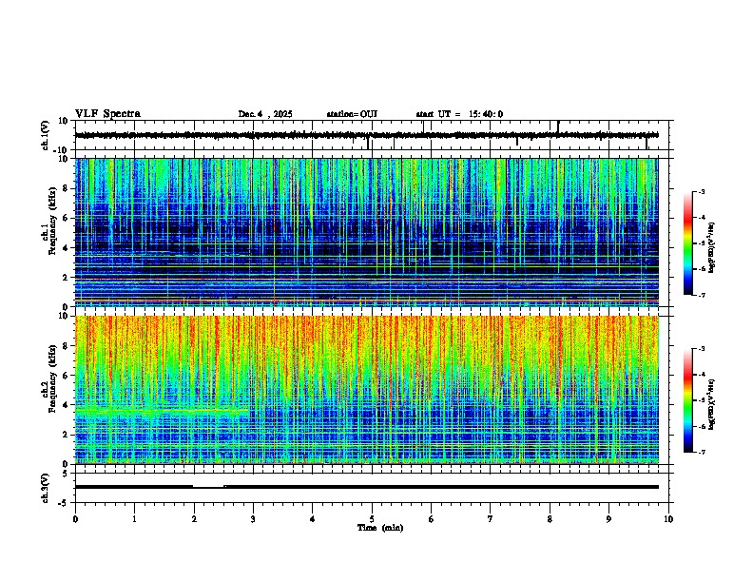The height and width of the screenshot is (582, 753).
Task: Click time axis tick label "0"
Action: click(x=75, y=519)
